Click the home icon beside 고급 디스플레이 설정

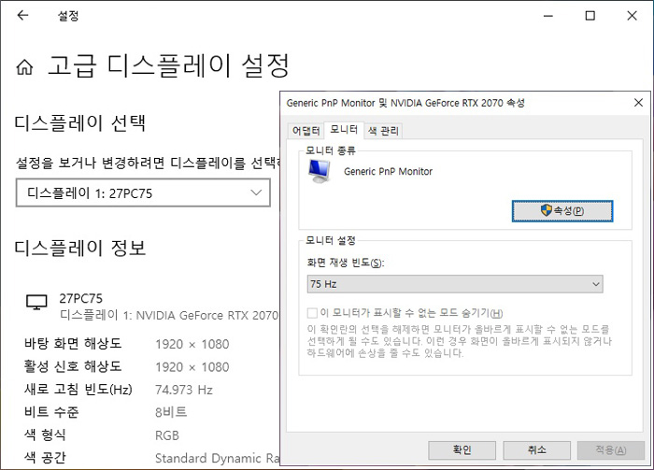click(24, 67)
